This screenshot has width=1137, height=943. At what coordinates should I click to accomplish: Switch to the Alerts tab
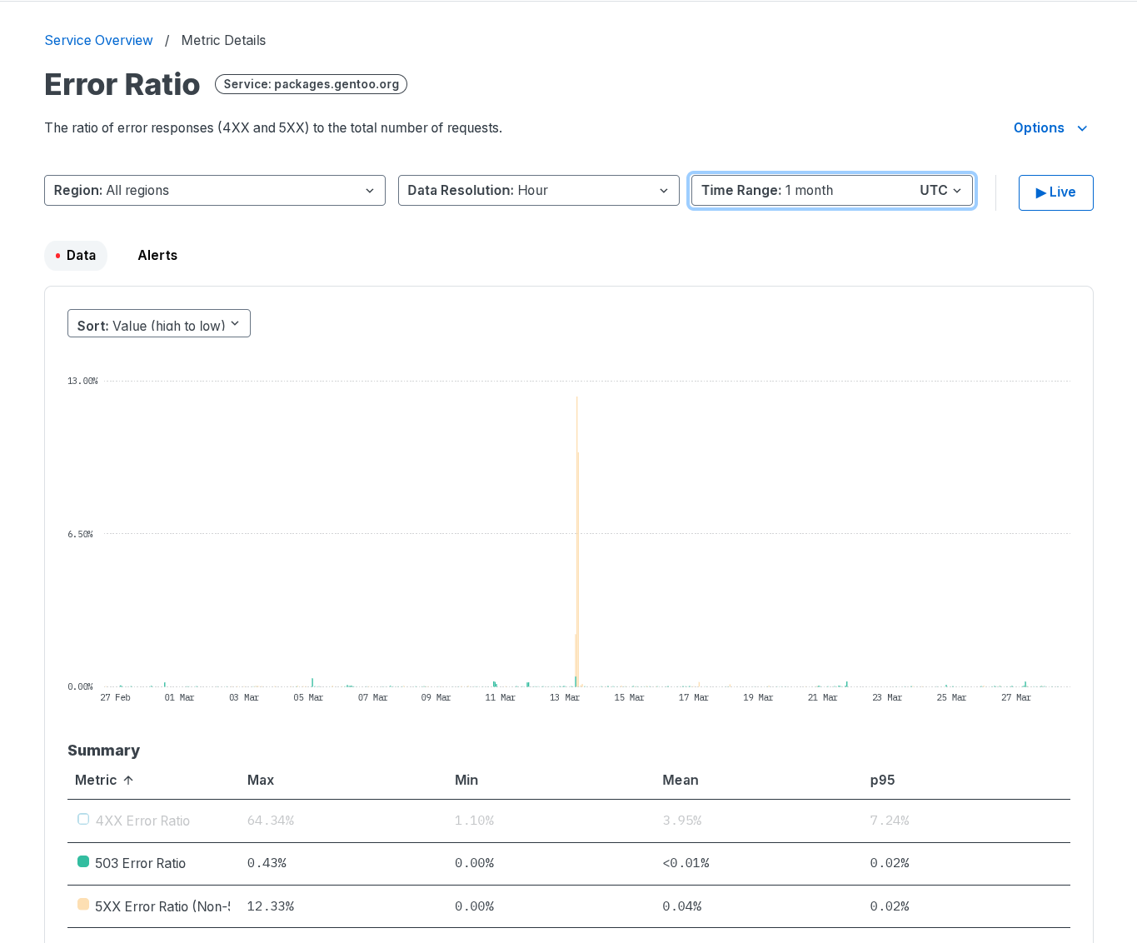pos(157,256)
